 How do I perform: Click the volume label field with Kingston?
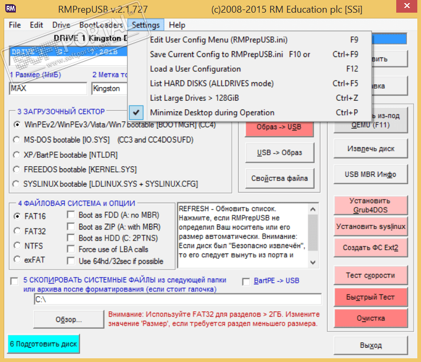110,89
